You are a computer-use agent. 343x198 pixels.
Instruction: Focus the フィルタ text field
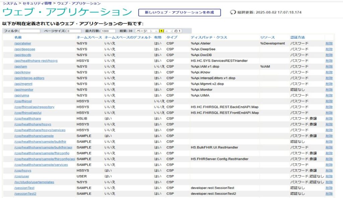(30, 31)
